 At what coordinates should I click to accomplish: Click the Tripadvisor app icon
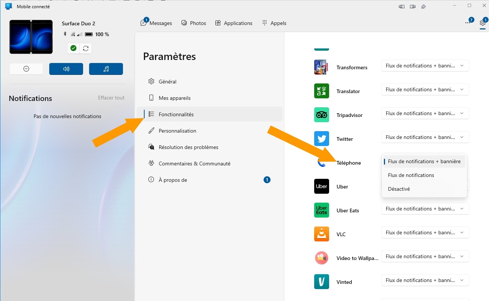coord(321,115)
